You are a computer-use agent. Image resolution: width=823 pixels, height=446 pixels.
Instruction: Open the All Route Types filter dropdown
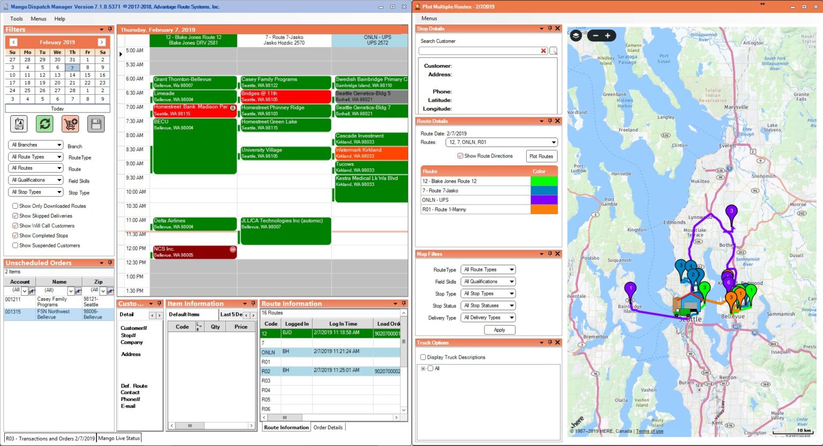click(36, 157)
